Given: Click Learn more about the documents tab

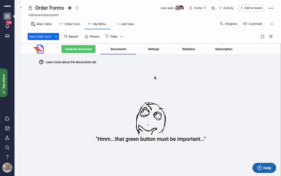Looking at the screenshot, I should [x=67, y=62].
